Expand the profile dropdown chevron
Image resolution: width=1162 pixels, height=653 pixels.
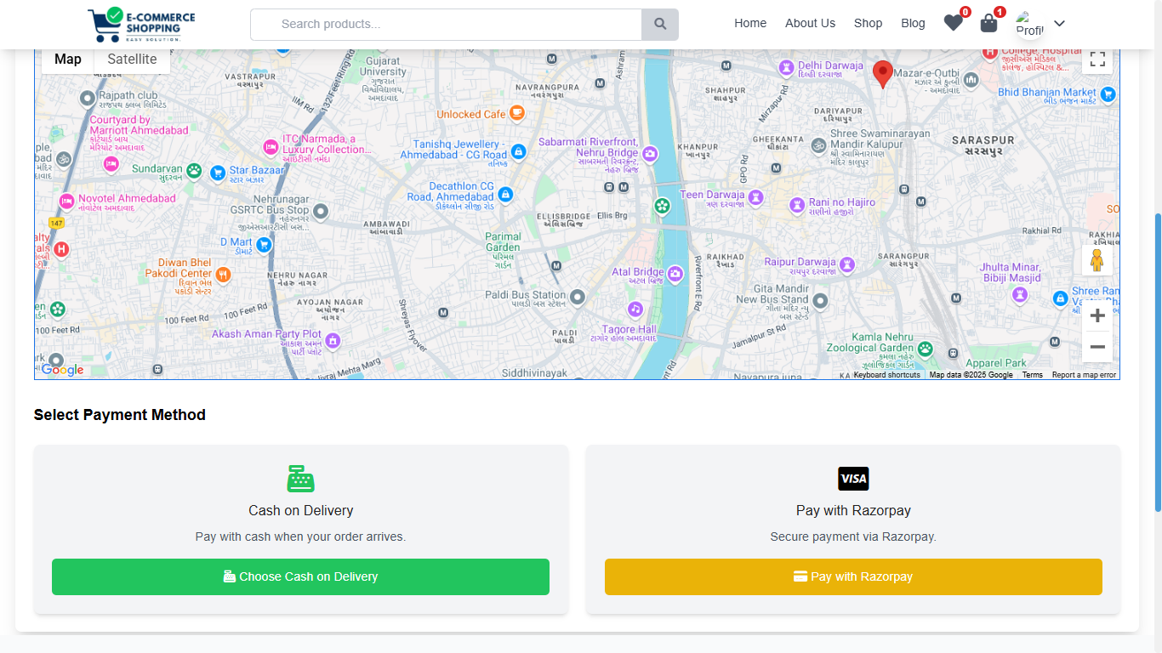pyautogui.click(x=1059, y=24)
